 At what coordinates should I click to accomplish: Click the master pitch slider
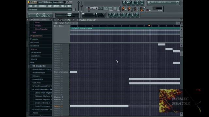(x=82, y=6)
